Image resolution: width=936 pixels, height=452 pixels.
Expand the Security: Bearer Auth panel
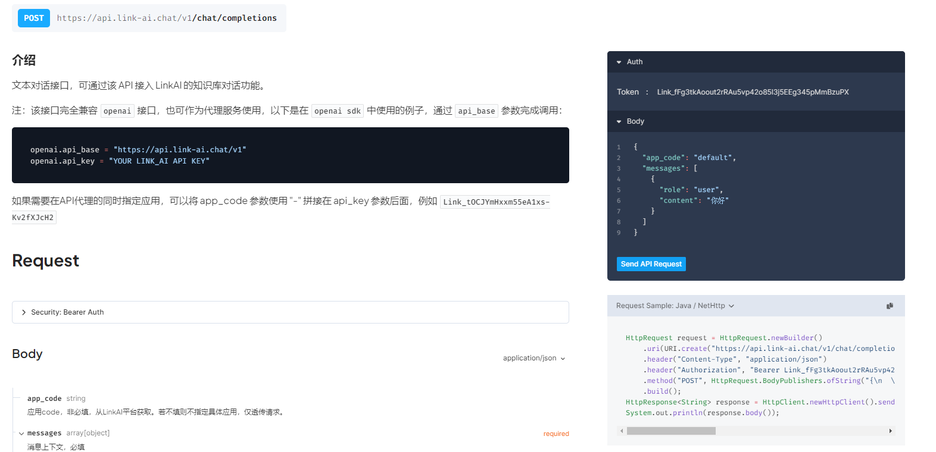291,312
